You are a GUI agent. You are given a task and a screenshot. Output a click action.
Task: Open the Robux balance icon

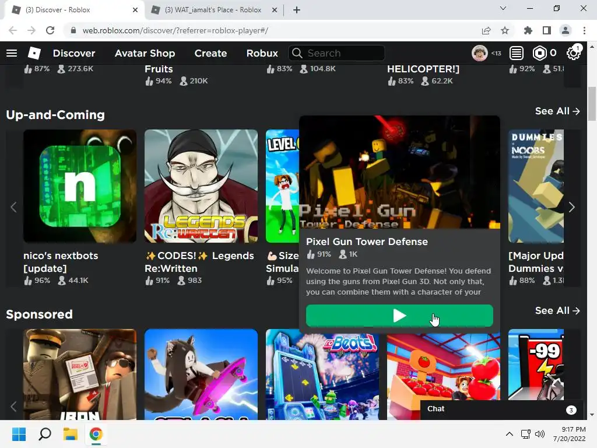click(539, 53)
